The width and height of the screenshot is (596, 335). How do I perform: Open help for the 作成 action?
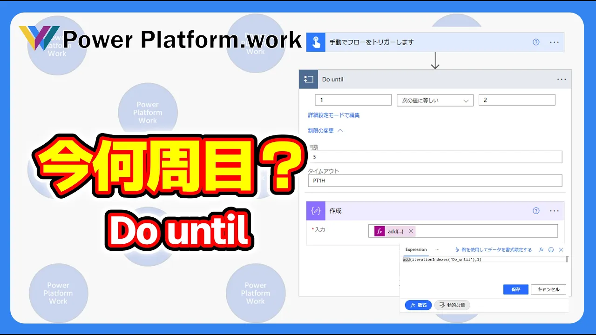[x=536, y=211]
